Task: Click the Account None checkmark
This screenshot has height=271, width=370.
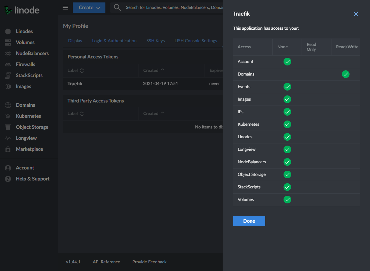Action: pos(287,61)
